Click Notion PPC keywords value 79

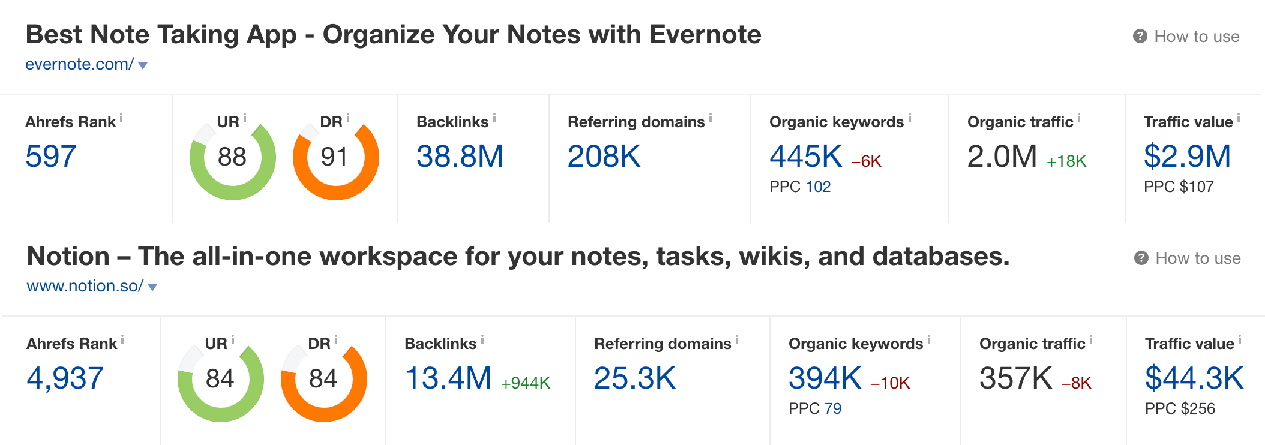[833, 408]
